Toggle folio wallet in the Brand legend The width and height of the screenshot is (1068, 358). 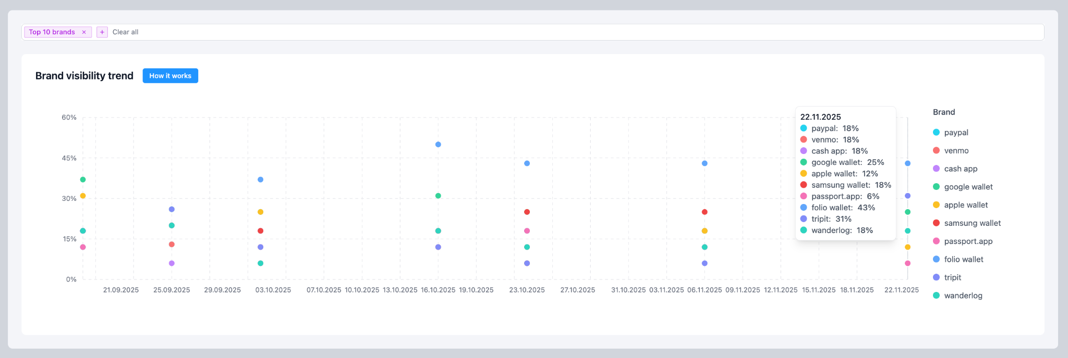(958, 260)
